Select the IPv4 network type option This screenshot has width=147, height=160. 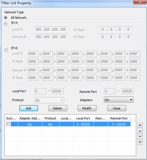coord(6,24)
